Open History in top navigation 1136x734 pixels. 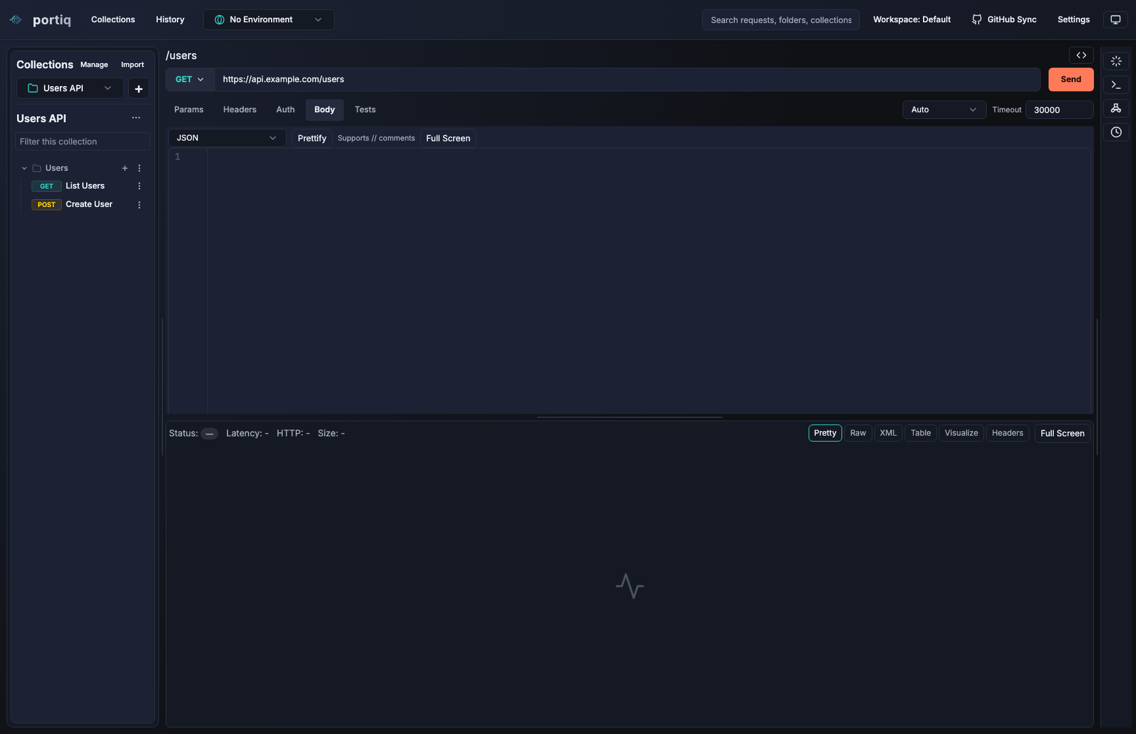[x=170, y=20]
